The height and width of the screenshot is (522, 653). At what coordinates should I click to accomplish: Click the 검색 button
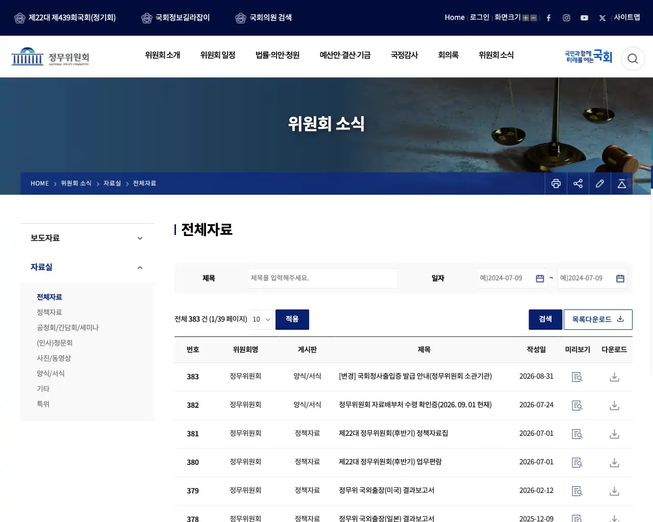[545, 320]
